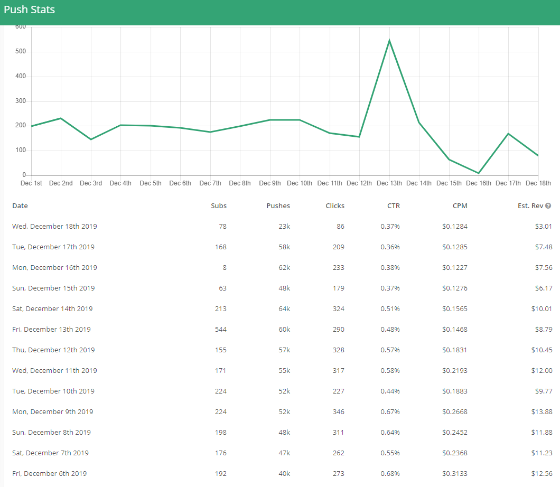The image size is (560, 487).
Task: Click the Subs column header
Action: [218, 206]
